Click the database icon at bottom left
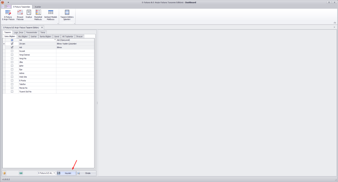 click(4, 173)
